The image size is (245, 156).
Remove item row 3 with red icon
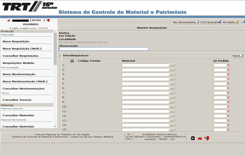228,74
